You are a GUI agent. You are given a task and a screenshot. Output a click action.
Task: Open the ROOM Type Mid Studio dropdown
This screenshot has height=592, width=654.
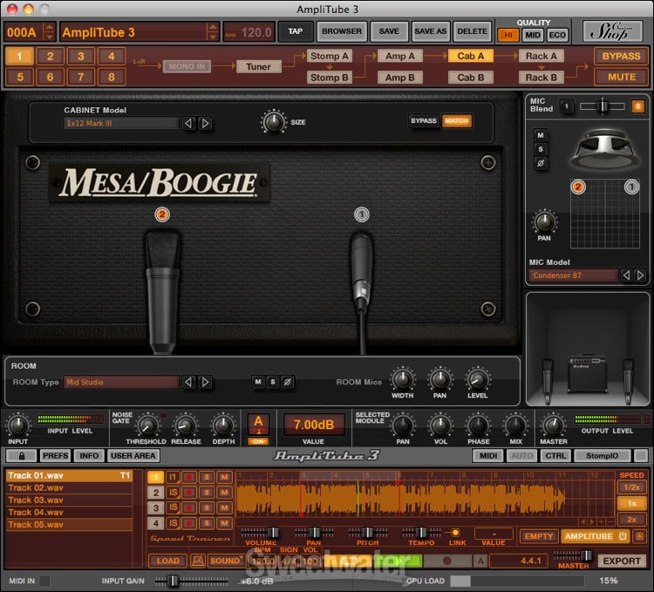(122, 382)
